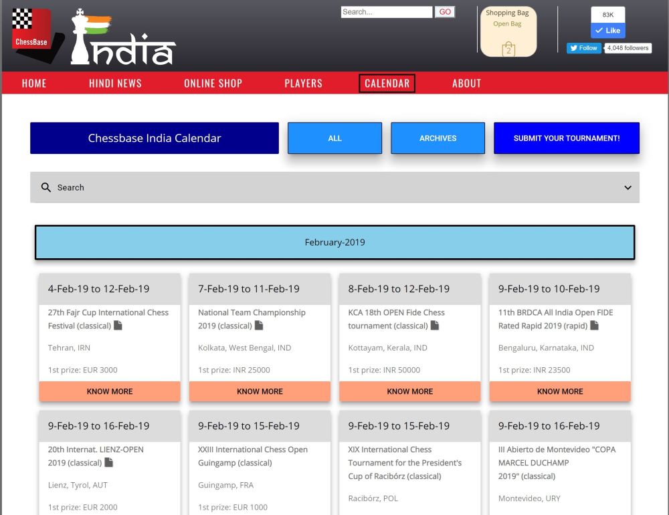Viewport: 669px width, 515px height.
Task: Click the Twitter Follow button
Action: 583,47
